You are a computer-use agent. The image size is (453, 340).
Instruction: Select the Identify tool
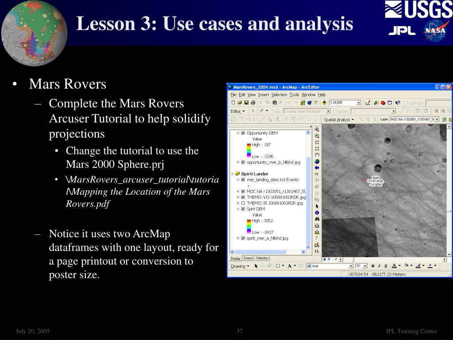317,212
